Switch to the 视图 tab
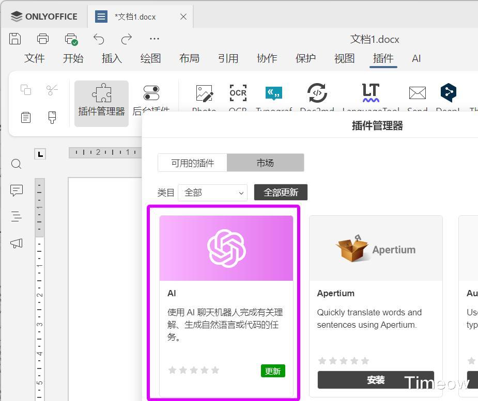The image size is (478, 401). click(345, 58)
